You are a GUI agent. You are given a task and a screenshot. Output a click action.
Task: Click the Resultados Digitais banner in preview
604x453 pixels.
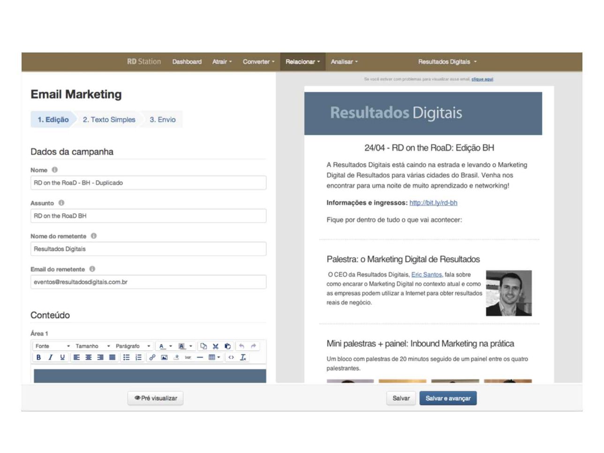coord(423,113)
